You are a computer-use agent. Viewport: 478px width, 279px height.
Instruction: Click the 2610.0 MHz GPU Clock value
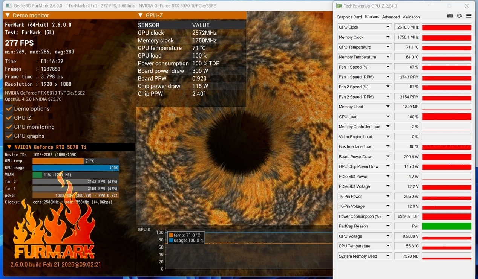coord(407,27)
